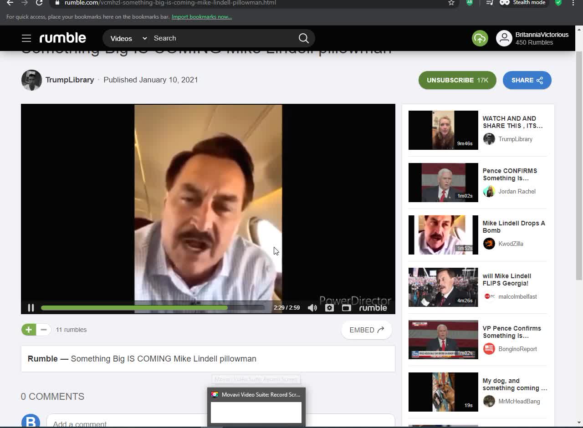Click the search magnifier icon
The height and width of the screenshot is (428, 583).
303,38
